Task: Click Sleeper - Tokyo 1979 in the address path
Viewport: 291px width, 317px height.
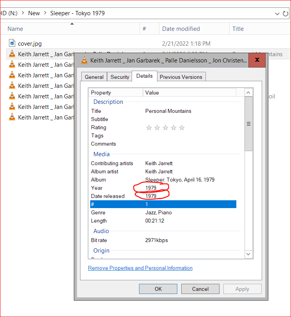Action: pos(77,13)
